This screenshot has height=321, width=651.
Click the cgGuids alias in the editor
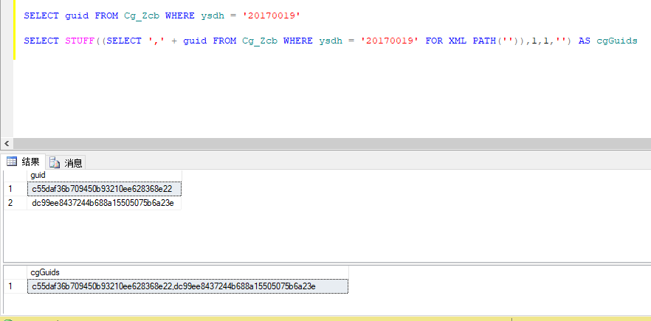tap(617, 41)
